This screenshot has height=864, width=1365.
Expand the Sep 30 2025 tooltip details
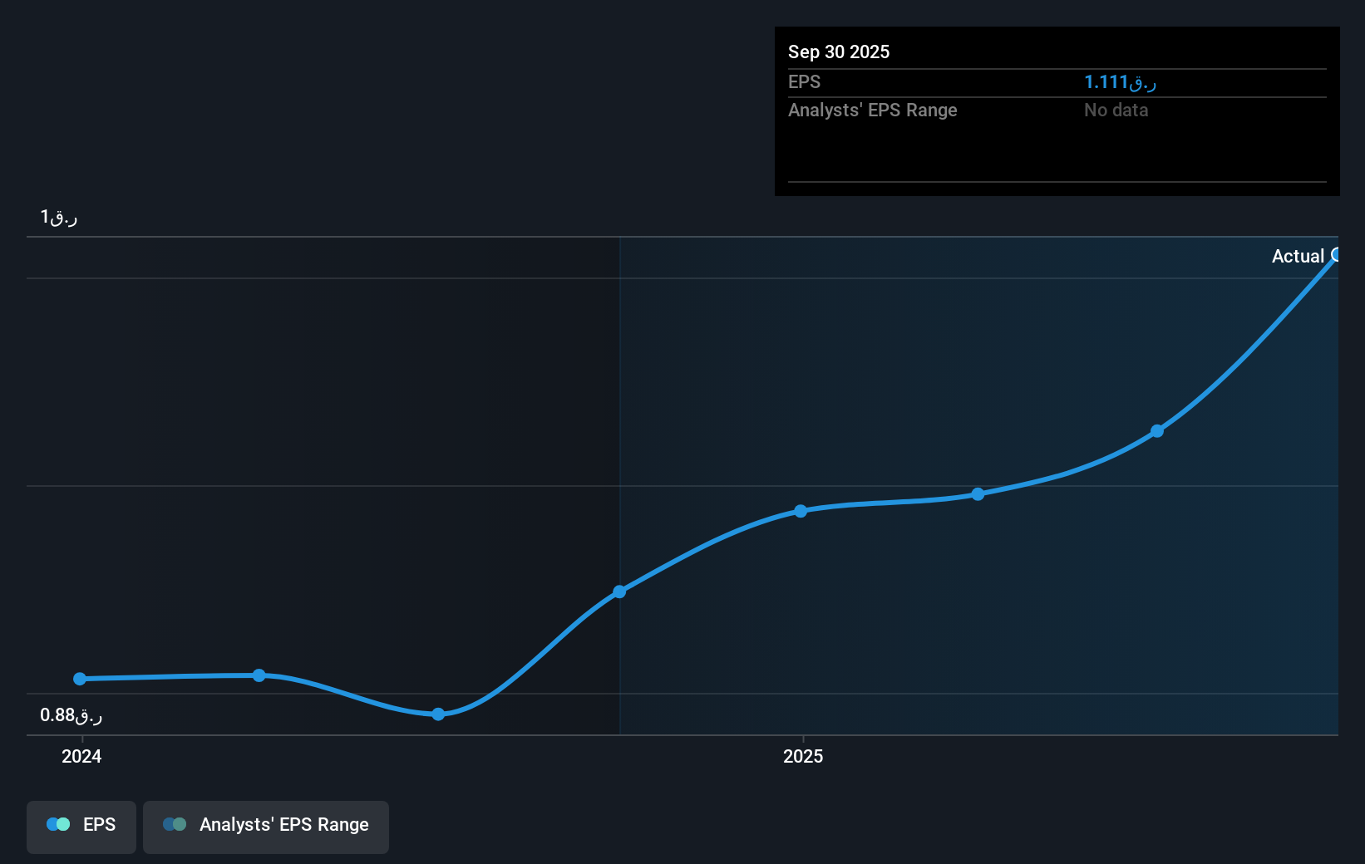coord(839,52)
